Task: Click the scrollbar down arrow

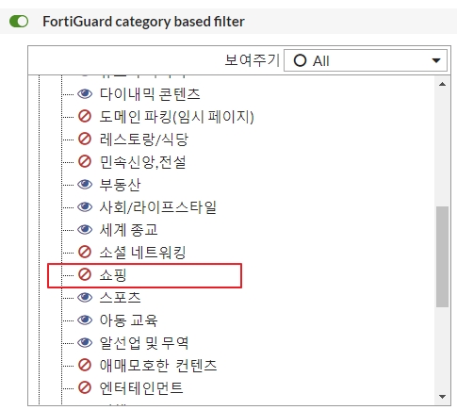Action: (x=442, y=397)
